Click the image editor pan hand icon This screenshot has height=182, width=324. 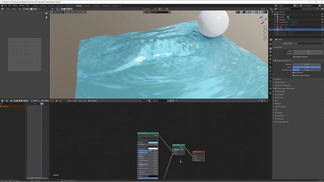coord(46,17)
